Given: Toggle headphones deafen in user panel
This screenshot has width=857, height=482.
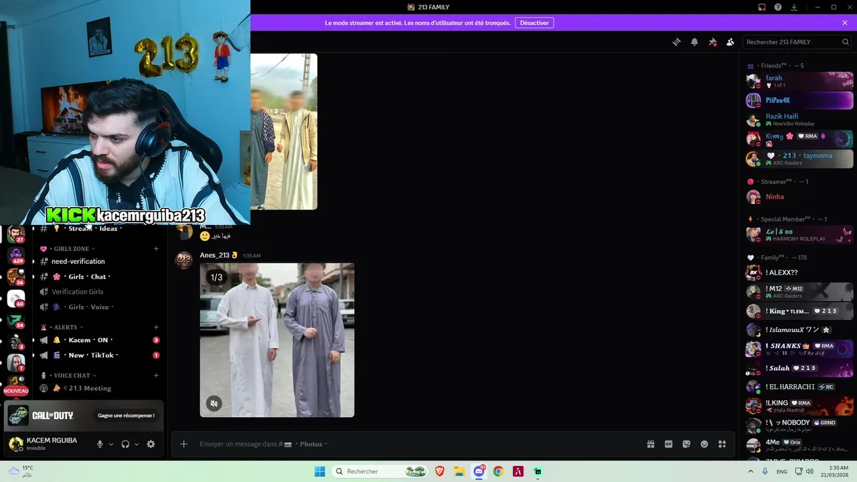Looking at the screenshot, I should (x=125, y=444).
